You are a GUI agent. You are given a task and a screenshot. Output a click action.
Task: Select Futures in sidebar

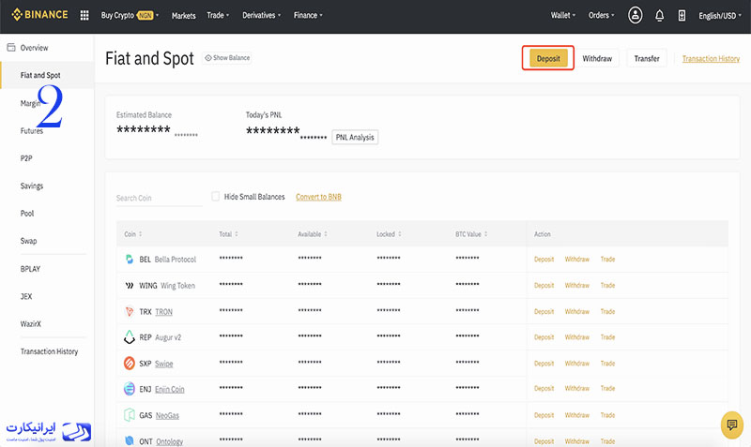[32, 130]
